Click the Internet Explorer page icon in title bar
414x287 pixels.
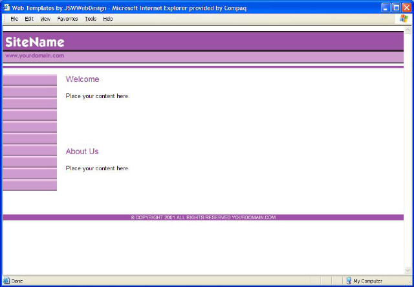point(6,7)
